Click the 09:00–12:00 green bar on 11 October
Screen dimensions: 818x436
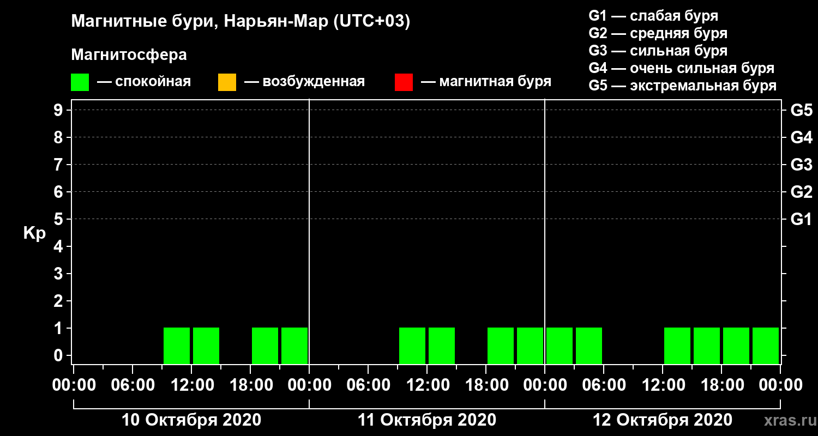pyautogui.click(x=412, y=346)
